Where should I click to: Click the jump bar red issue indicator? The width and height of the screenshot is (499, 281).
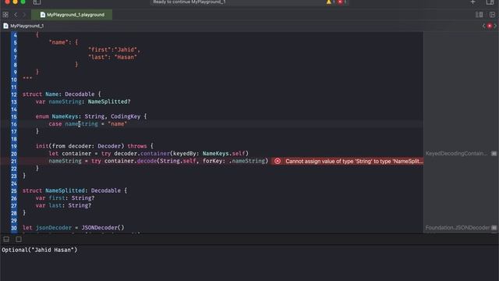tap(490, 26)
